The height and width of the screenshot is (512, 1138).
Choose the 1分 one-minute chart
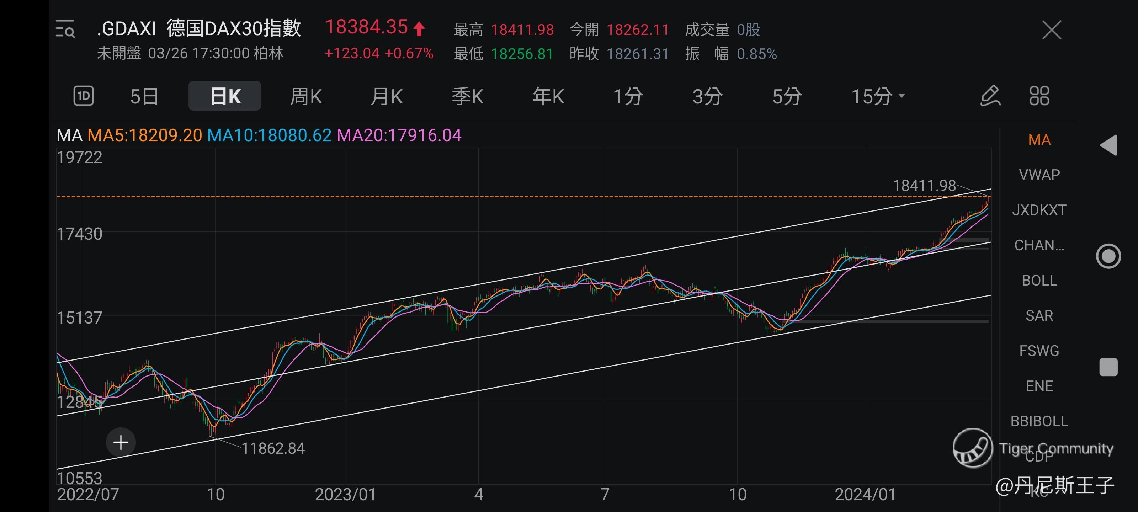tap(628, 96)
